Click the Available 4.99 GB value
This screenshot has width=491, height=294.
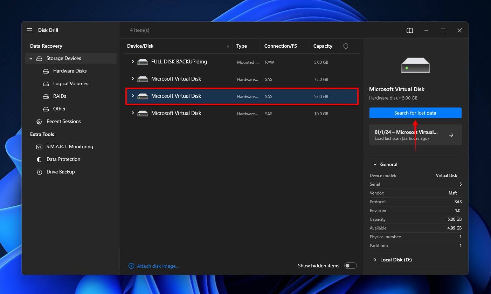(454, 228)
